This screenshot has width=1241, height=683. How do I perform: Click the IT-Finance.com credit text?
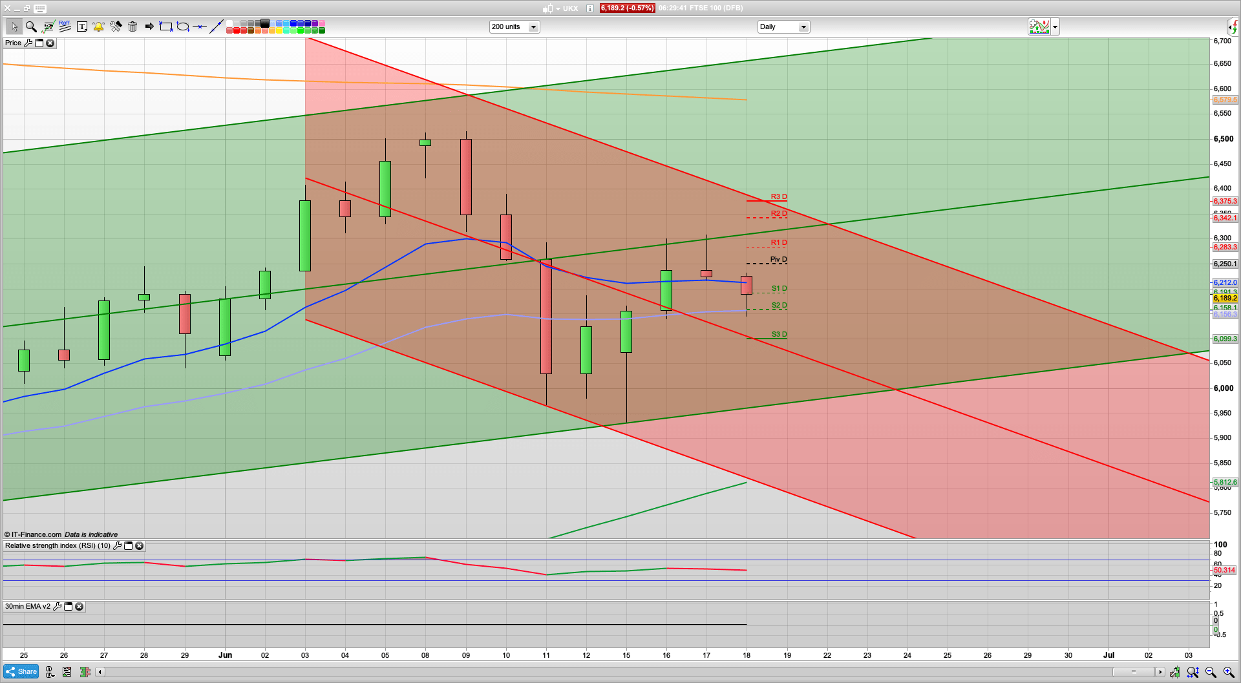33,534
